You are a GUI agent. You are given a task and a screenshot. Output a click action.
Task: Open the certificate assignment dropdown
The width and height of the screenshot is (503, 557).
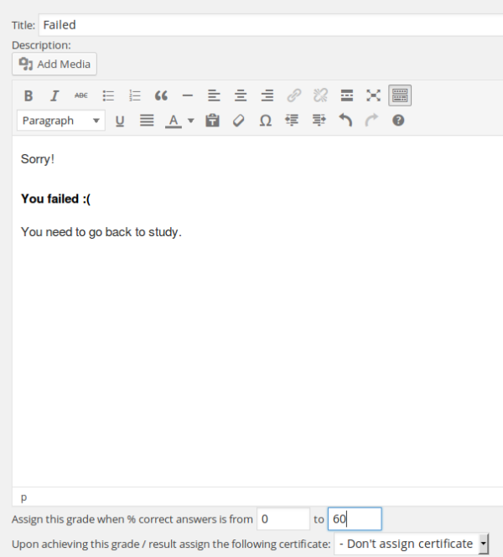[412, 544]
